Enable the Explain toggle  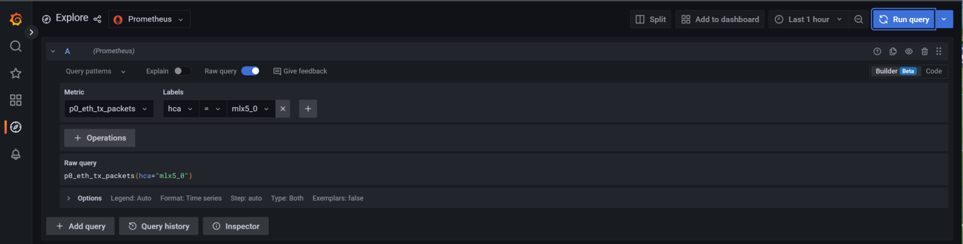coord(182,71)
